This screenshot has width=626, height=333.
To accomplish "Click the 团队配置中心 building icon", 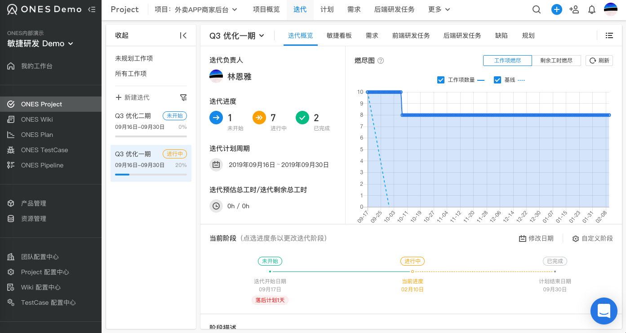I will [11, 257].
